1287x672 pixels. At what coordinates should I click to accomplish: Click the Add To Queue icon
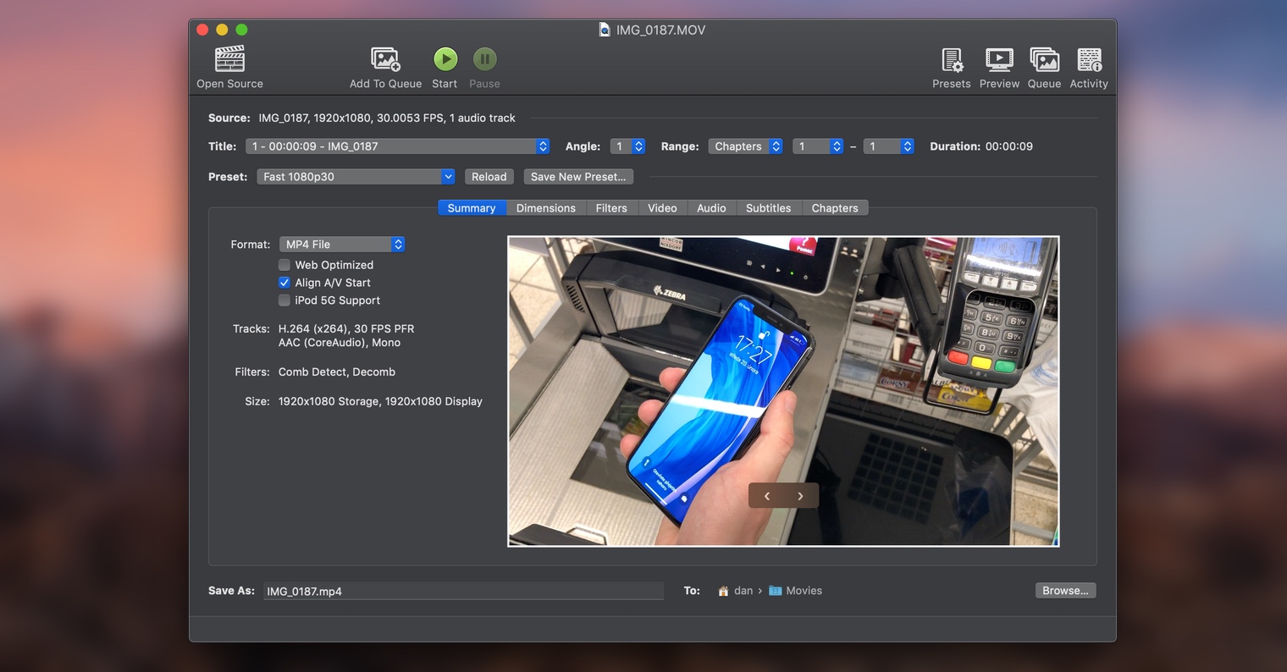point(385,60)
